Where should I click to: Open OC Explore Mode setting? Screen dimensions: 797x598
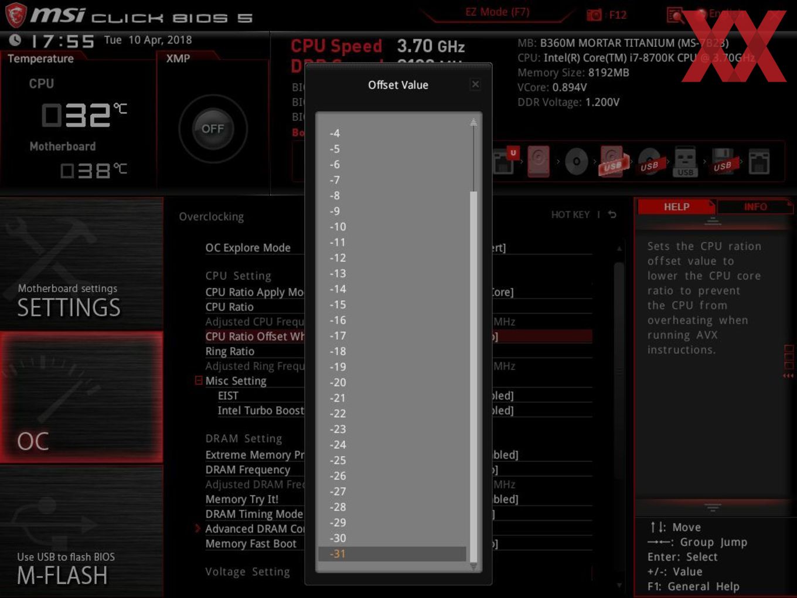398,247
